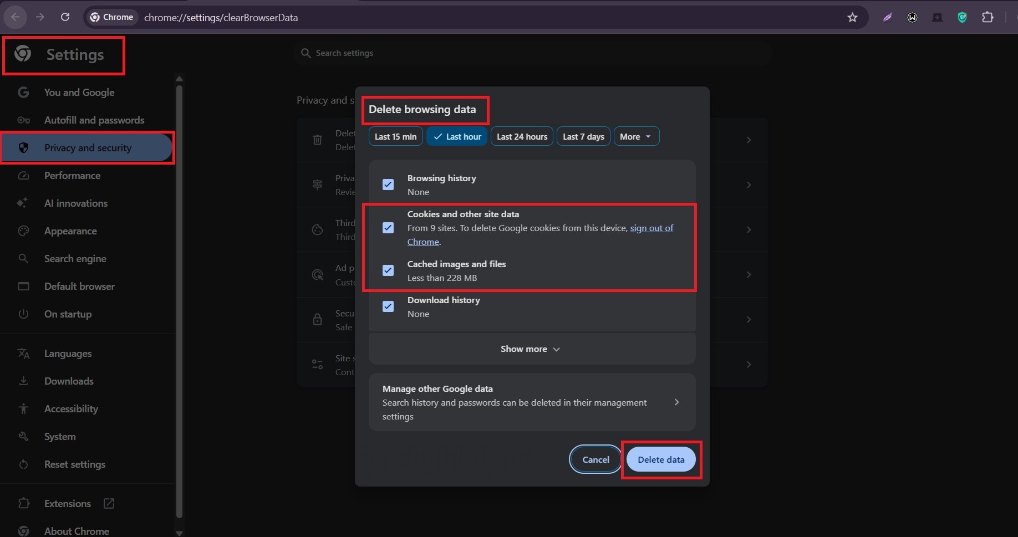1018x537 pixels.
Task: Click the Delete data button
Action: tap(660, 459)
